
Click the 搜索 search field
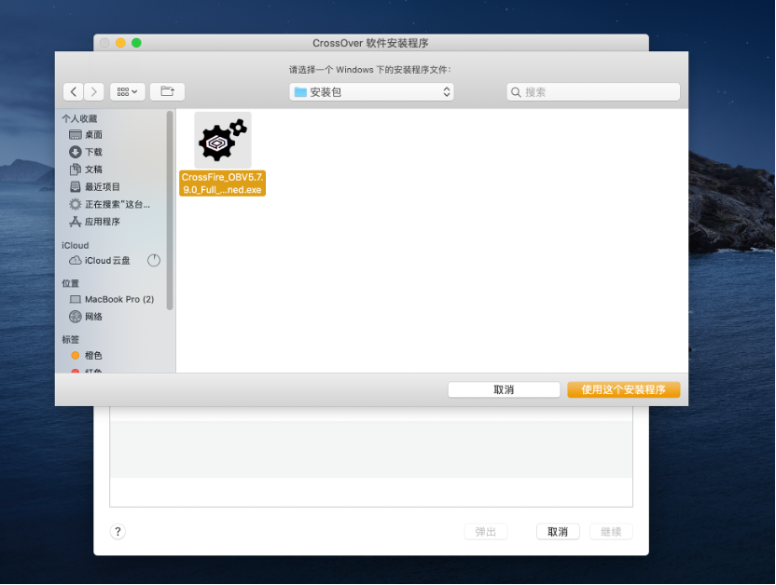coord(593,92)
